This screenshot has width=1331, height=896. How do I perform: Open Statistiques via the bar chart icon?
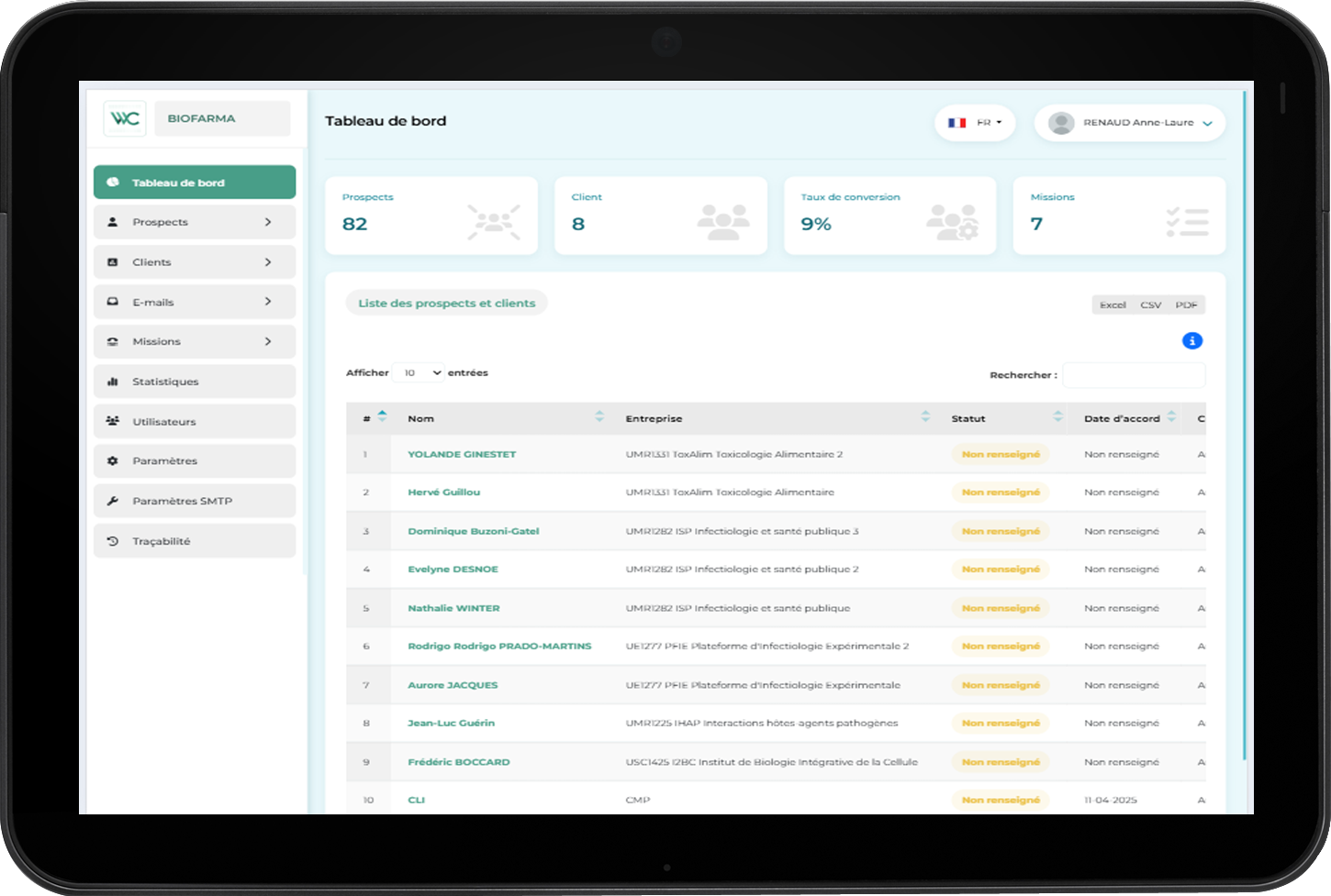click(112, 381)
